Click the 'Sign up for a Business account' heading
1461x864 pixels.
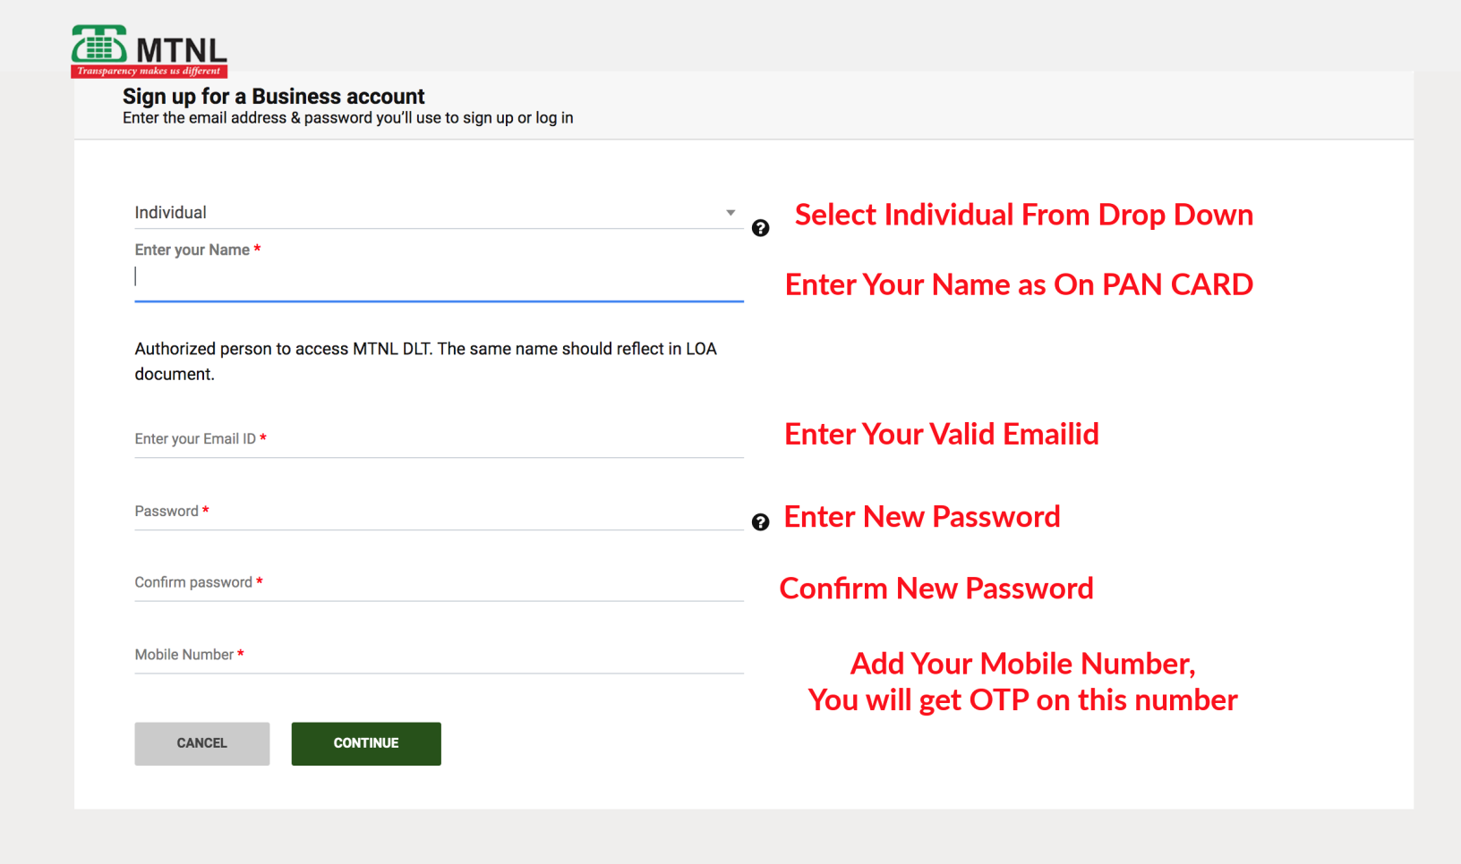coord(273,97)
